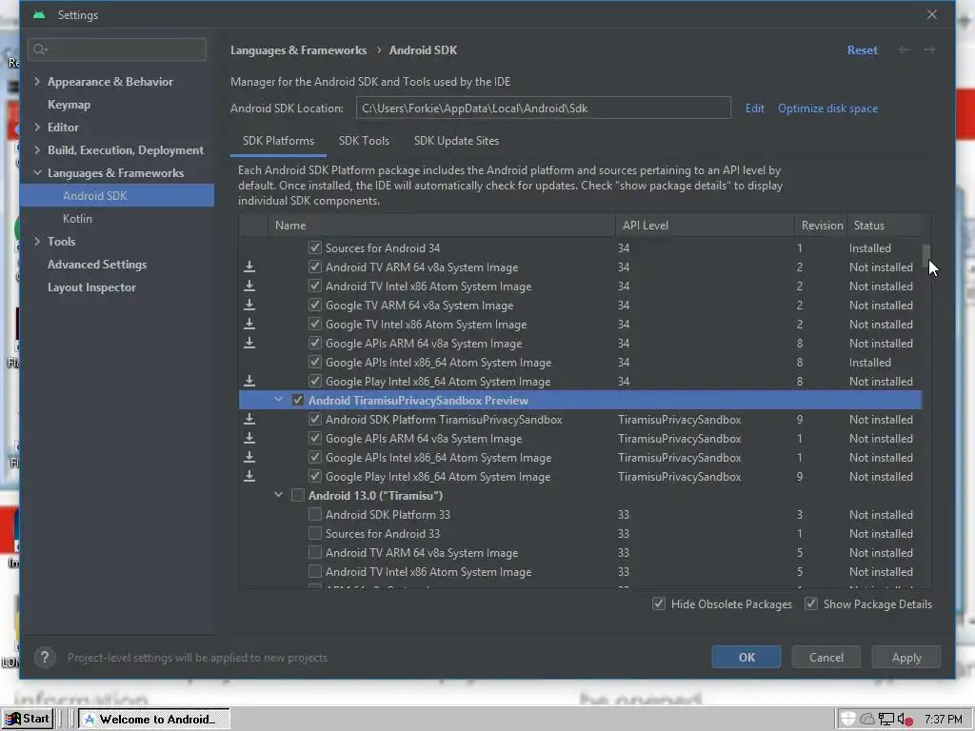Click the Android SDK Location path field
Screen dimensions: 975x731
[x=544, y=109]
